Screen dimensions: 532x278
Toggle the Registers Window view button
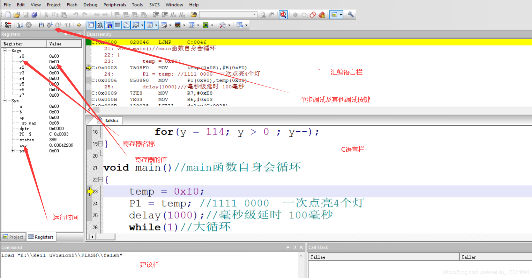(118, 25)
